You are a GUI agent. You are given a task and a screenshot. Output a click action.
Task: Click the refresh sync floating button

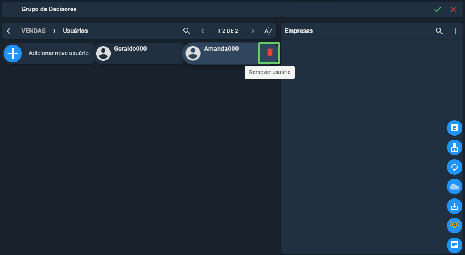pyautogui.click(x=454, y=167)
